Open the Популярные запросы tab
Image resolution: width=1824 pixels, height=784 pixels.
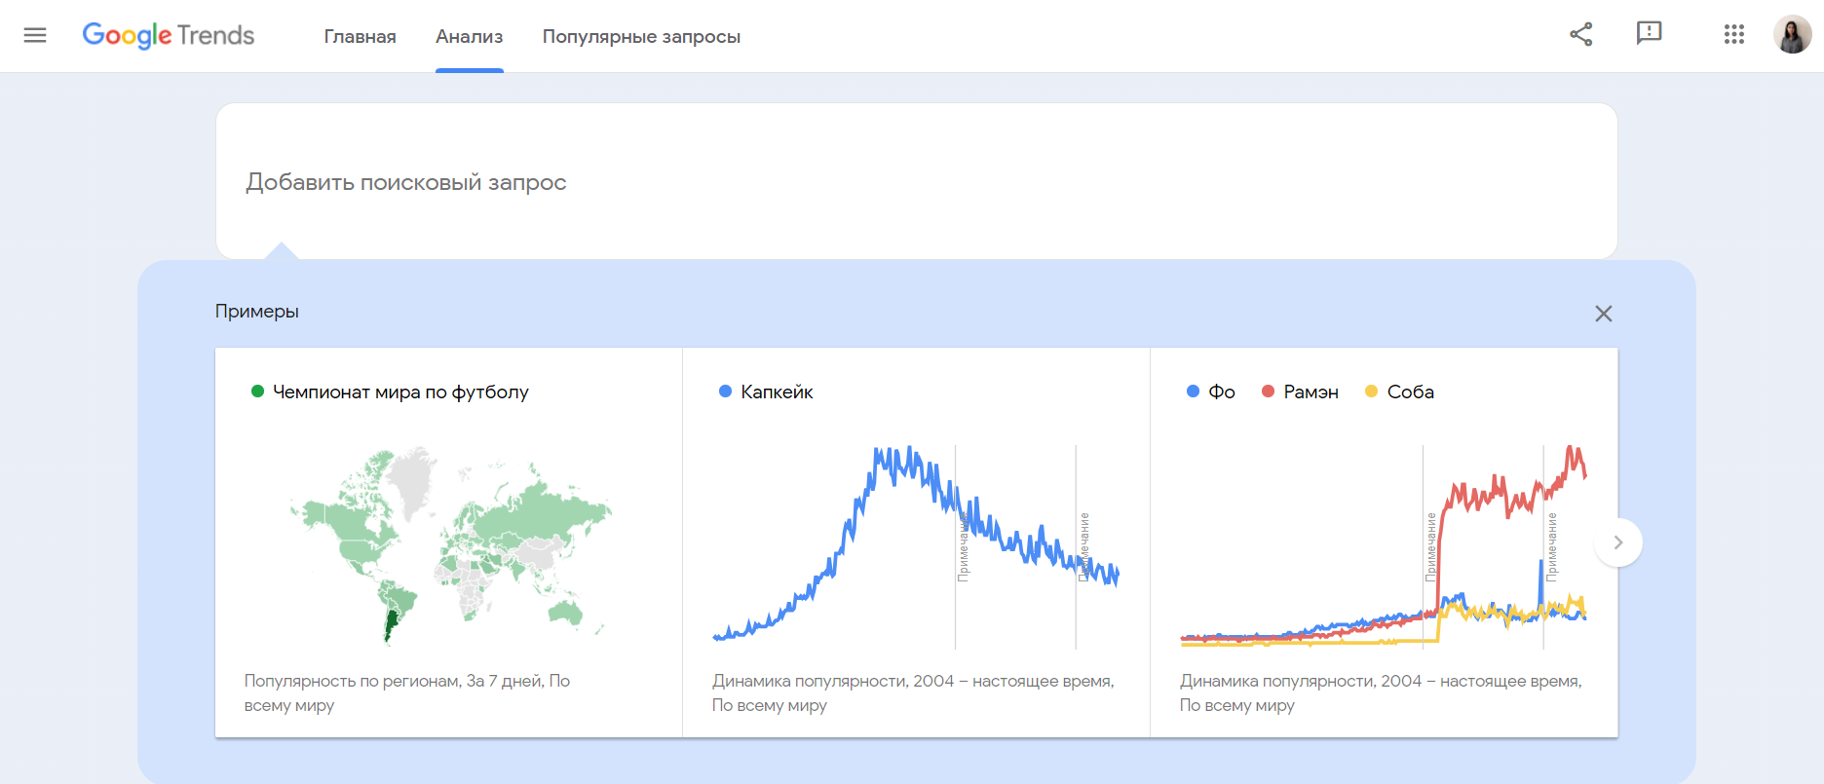tap(641, 36)
